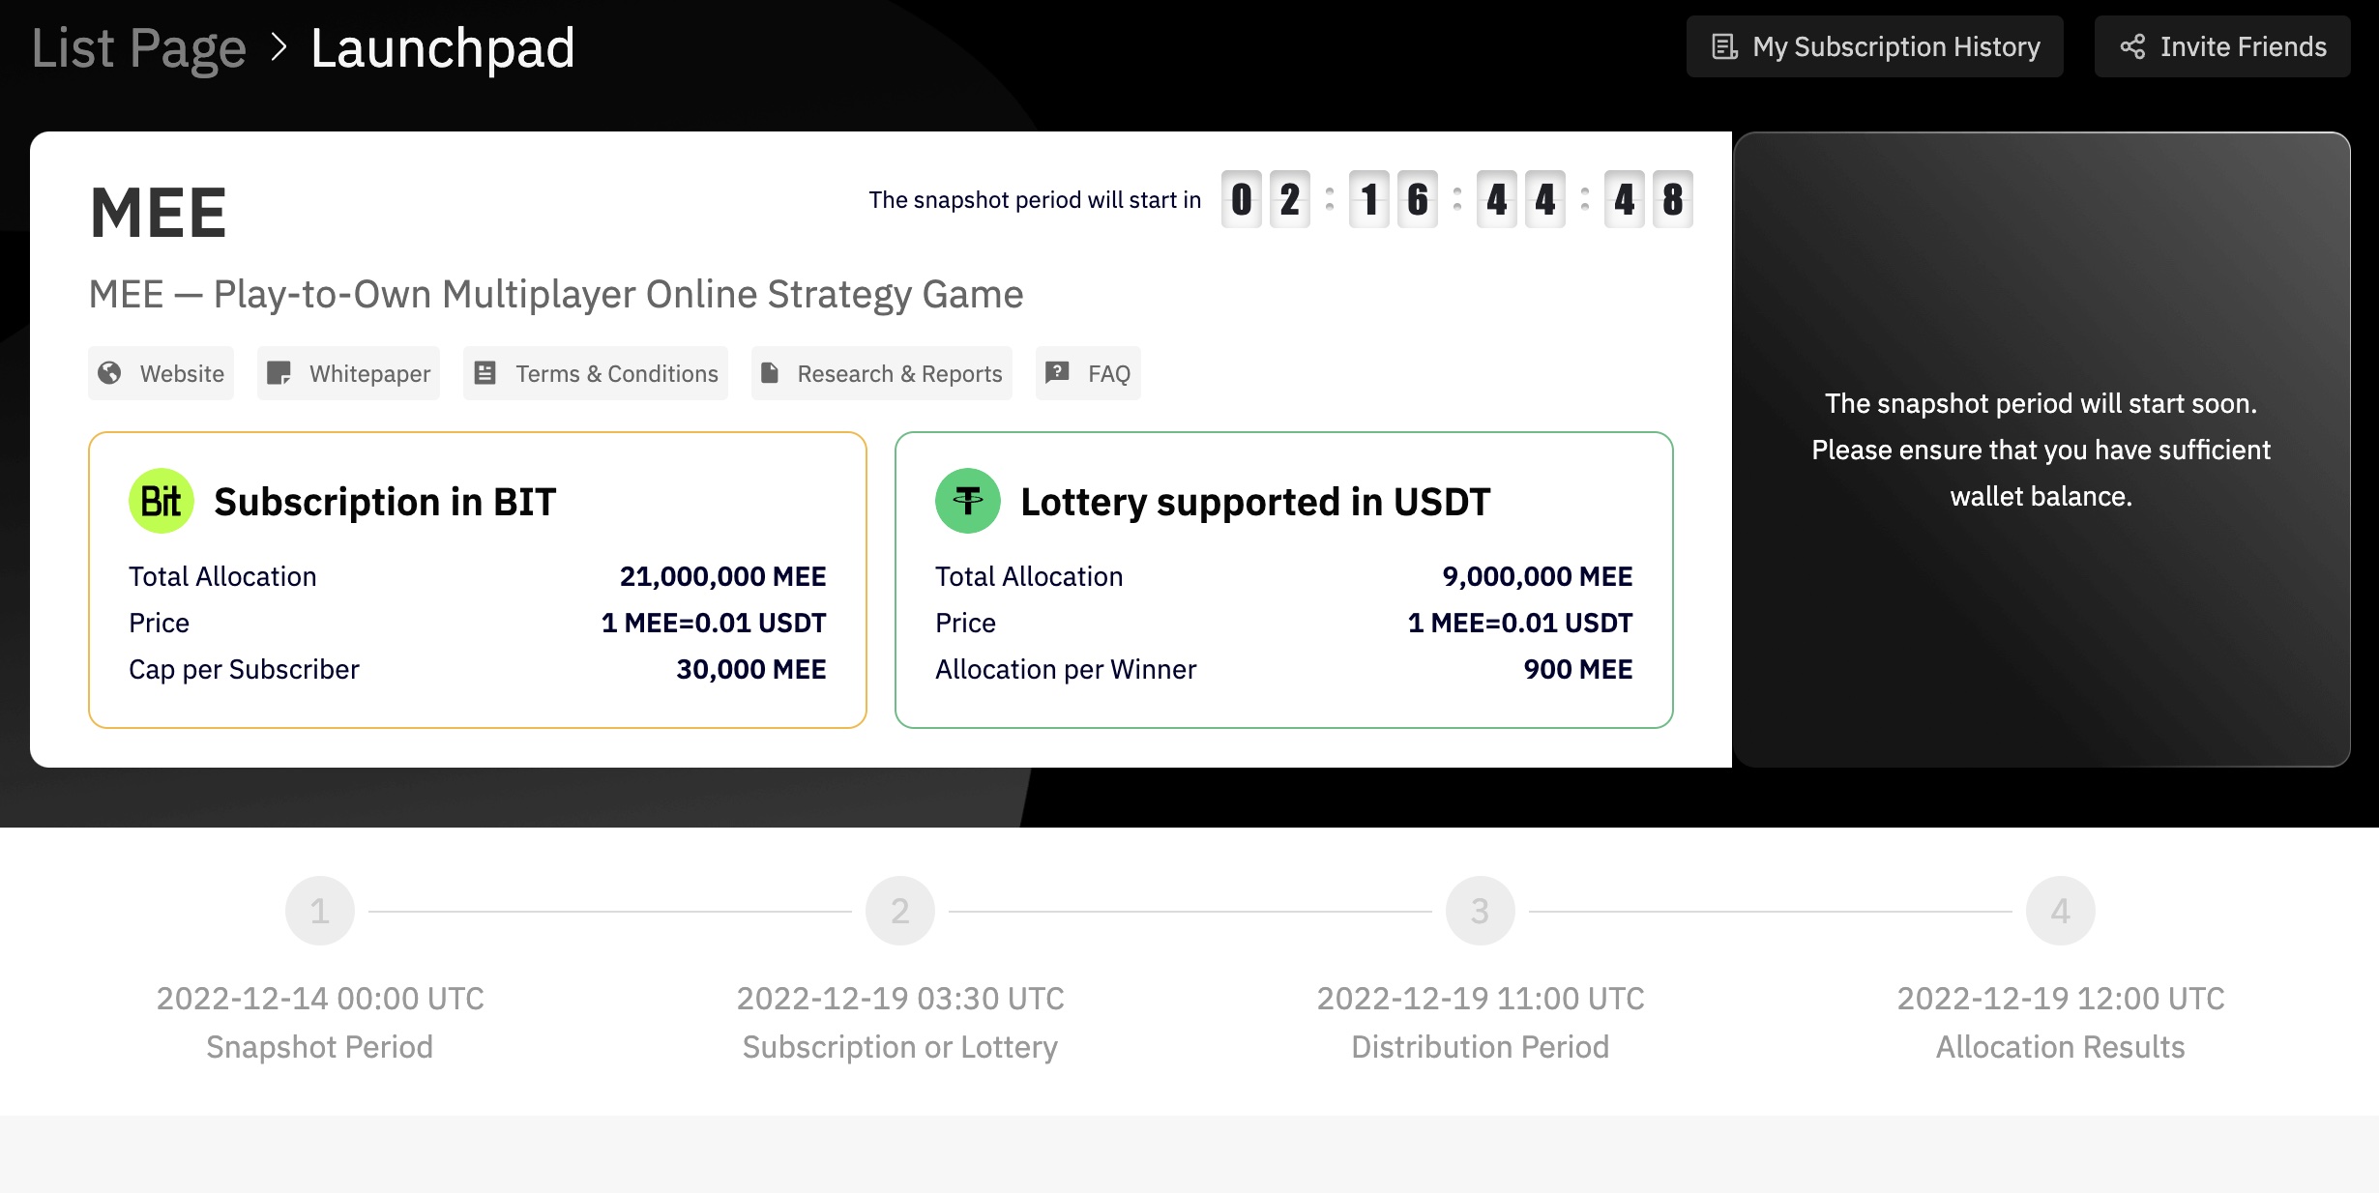Click the USDT Tether coin logo
The width and height of the screenshot is (2379, 1193).
click(967, 501)
